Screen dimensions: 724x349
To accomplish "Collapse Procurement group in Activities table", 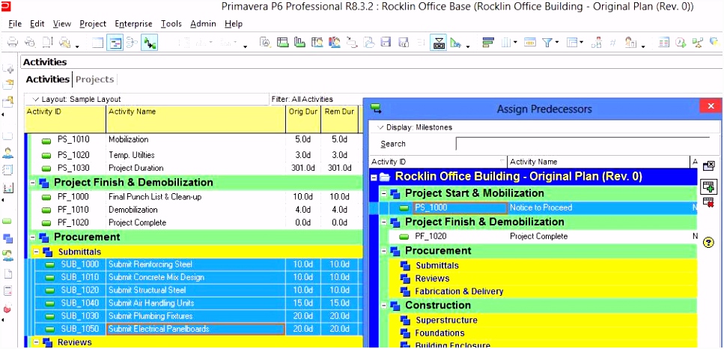I will coord(33,237).
